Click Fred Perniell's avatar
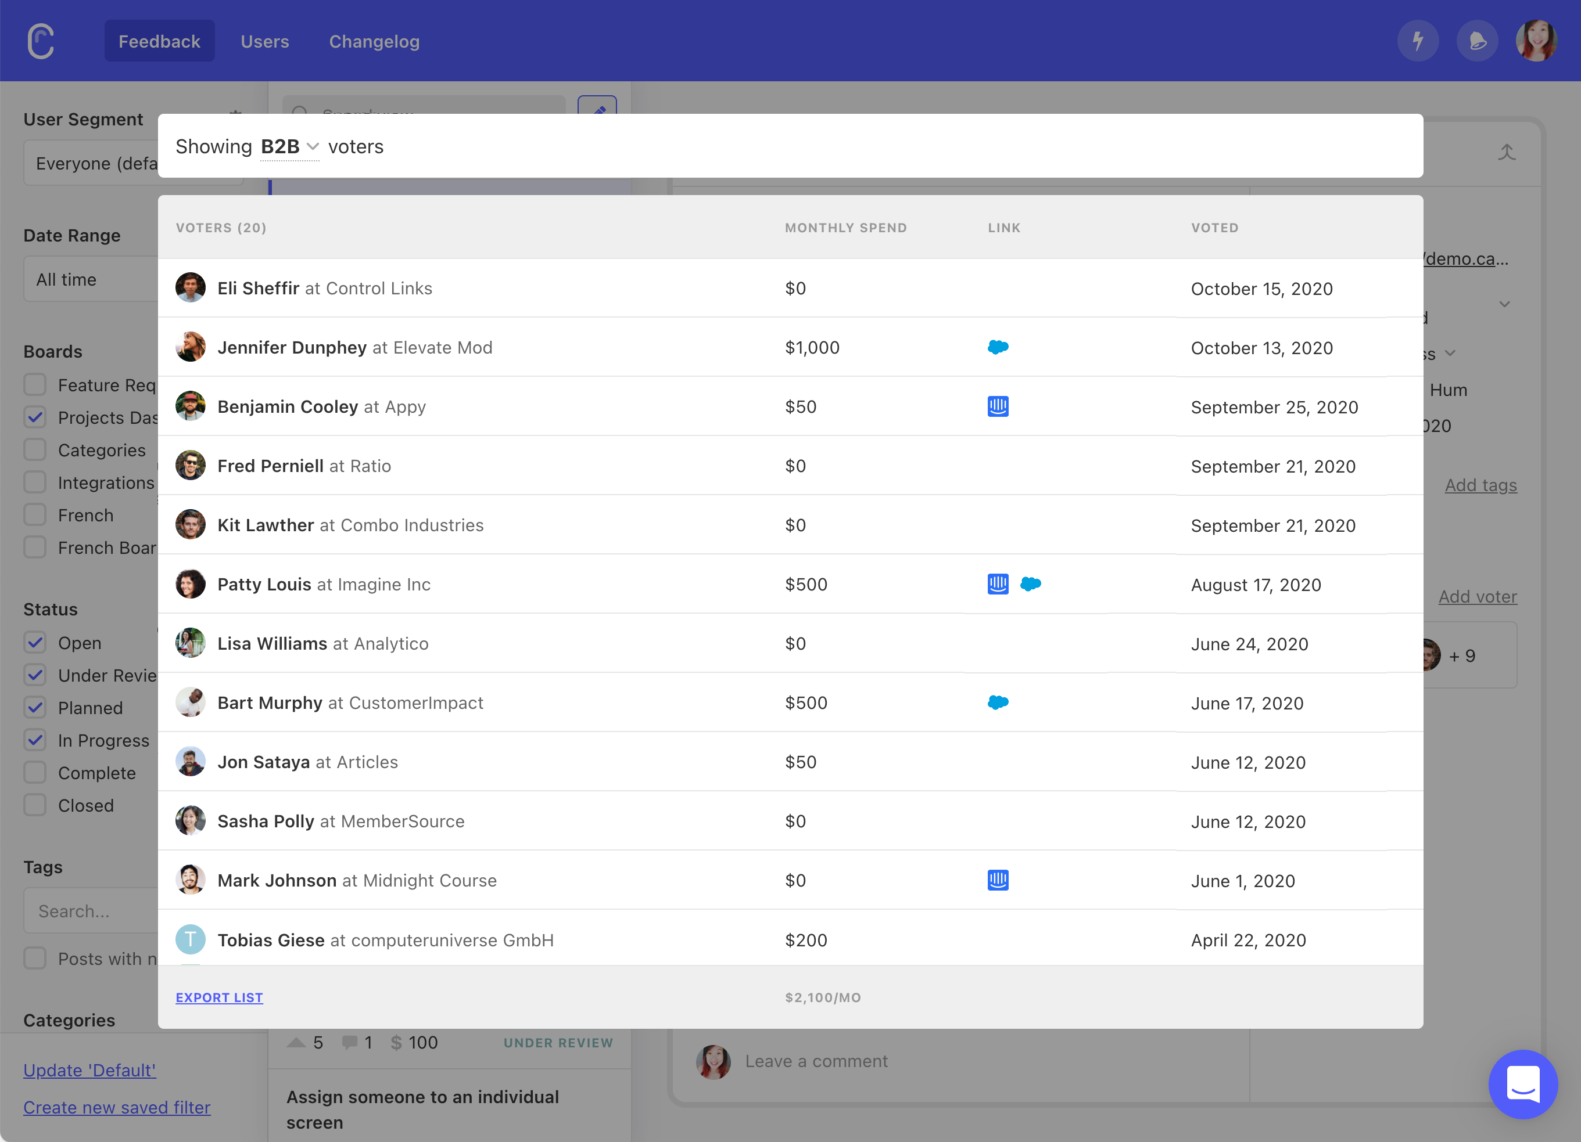The height and width of the screenshot is (1142, 1581). (191, 465)
